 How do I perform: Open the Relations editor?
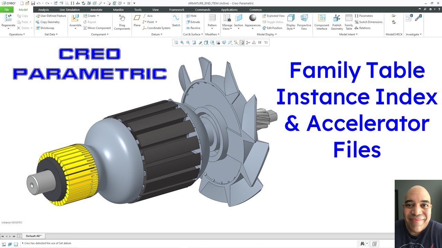tap(363, 28)
